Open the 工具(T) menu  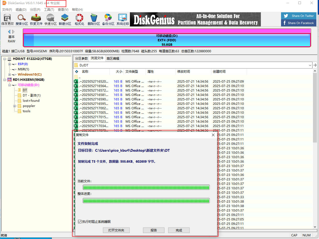click(x=49, y=10)
